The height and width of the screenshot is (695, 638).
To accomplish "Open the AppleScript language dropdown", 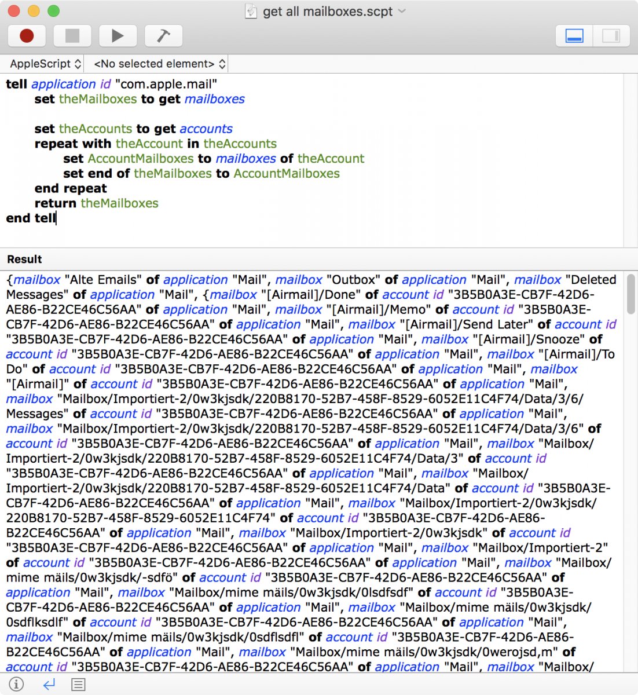I will point(45,64).
